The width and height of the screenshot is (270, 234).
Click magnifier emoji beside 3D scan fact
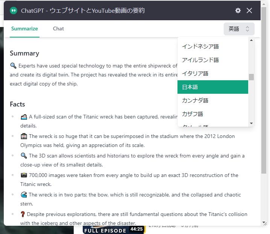pyautogui.click(x=24, y=156)
